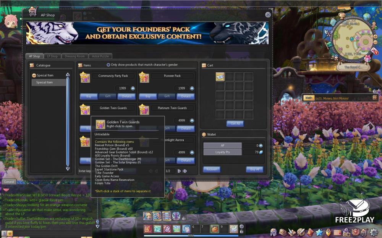Open the letter card icon in bottom menu
The image size is (382, 238).
337,232
